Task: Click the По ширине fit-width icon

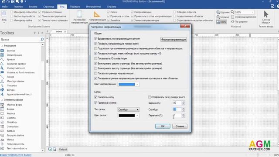Action: pos(232,21)
